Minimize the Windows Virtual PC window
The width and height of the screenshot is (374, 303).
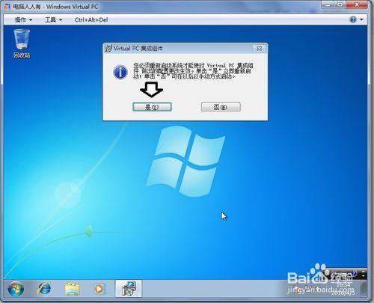click(328, 4)
